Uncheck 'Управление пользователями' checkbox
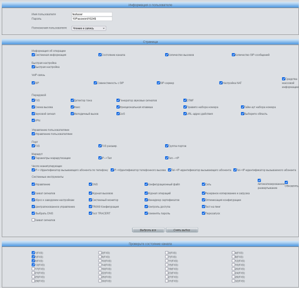 pos(33,134)
